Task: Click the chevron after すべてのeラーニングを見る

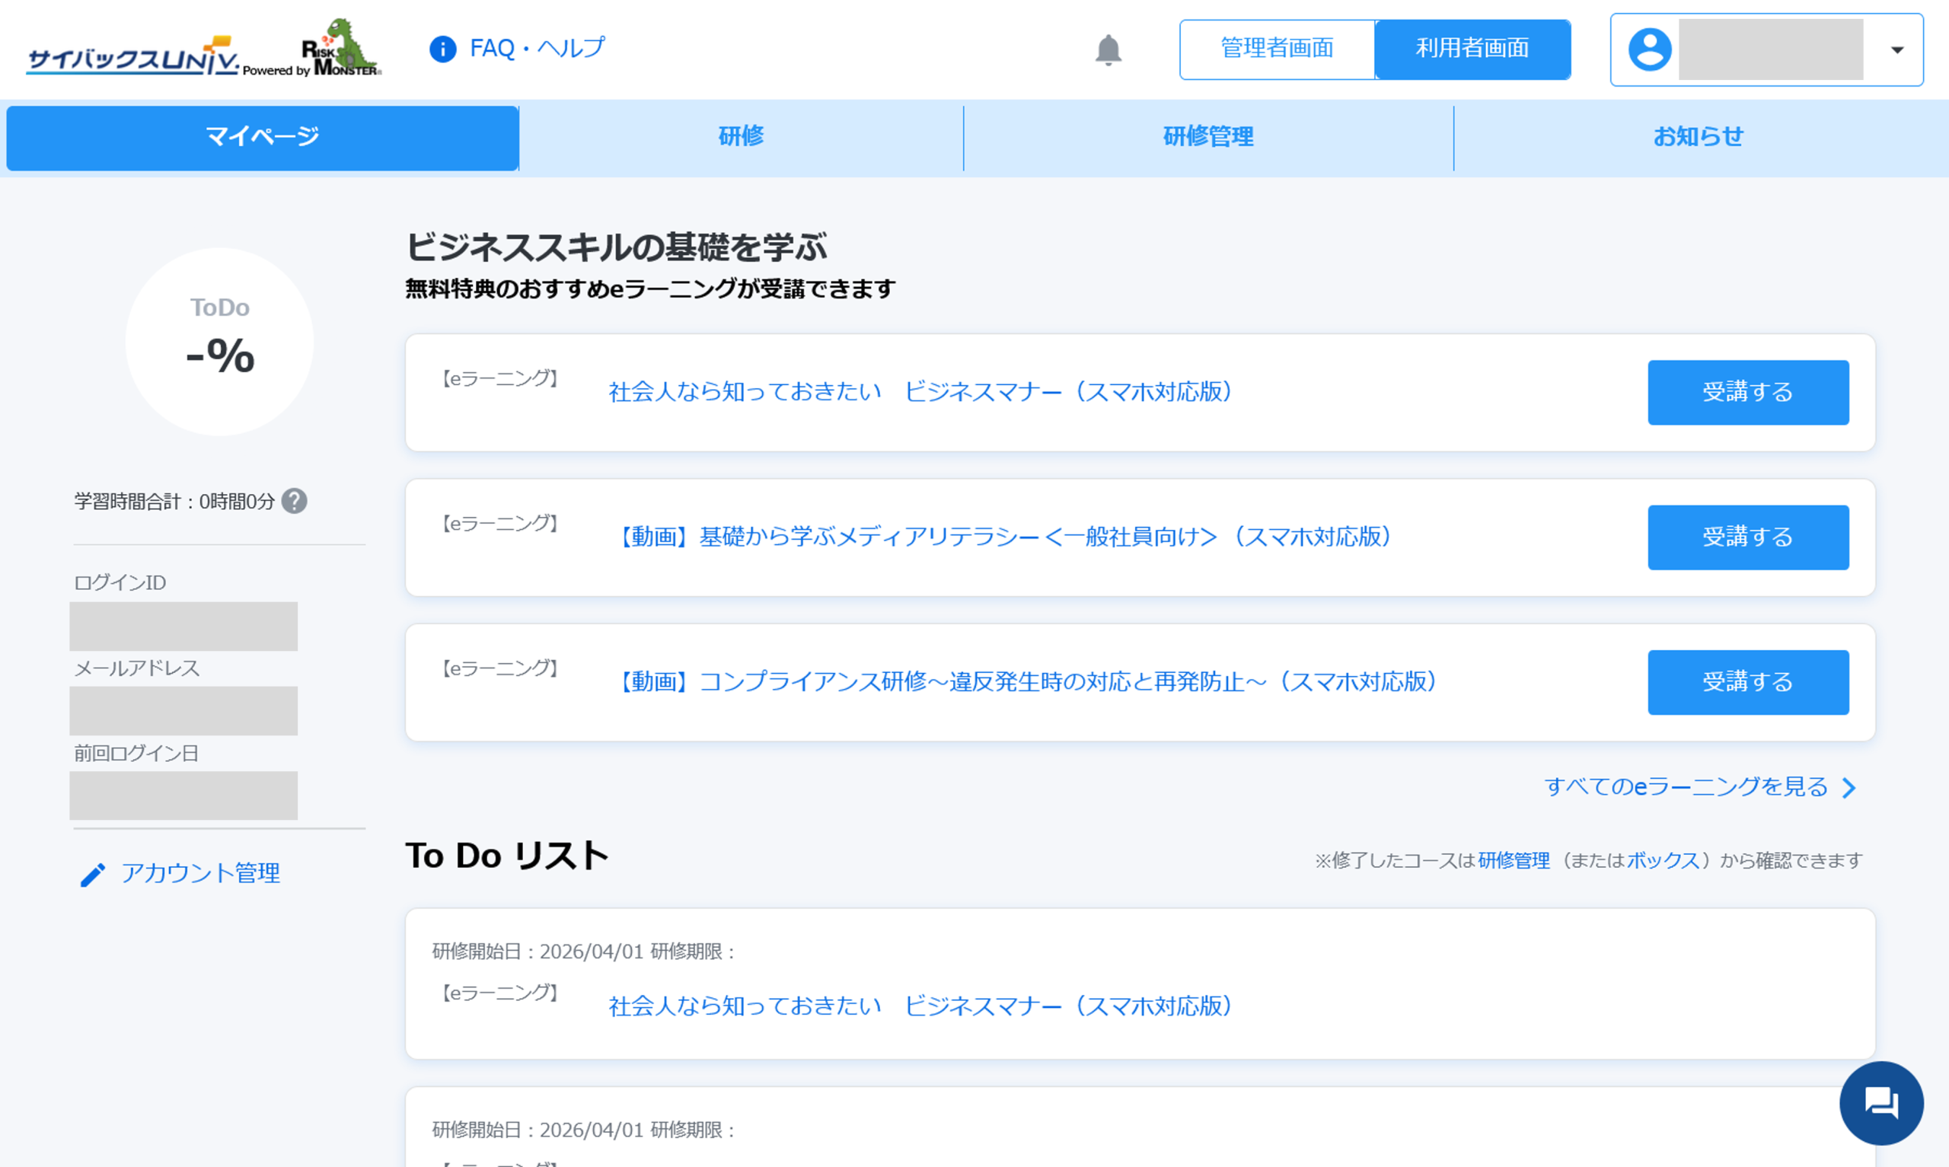Action: 1849,788
